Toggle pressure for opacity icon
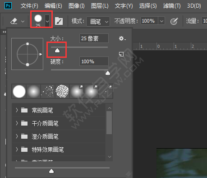 click(174, 21)
